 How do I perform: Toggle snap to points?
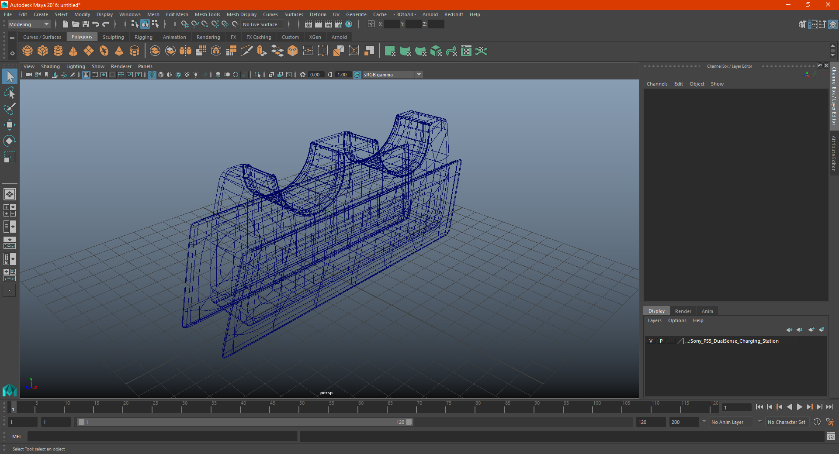click(205, 24)
